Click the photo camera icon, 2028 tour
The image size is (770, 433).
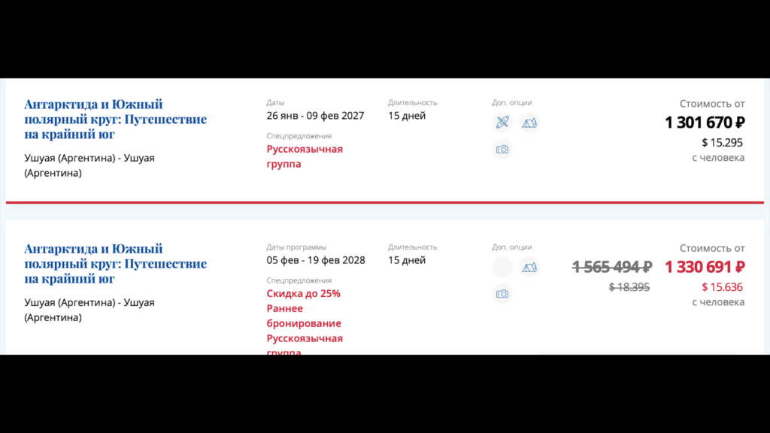click(502, 294)
